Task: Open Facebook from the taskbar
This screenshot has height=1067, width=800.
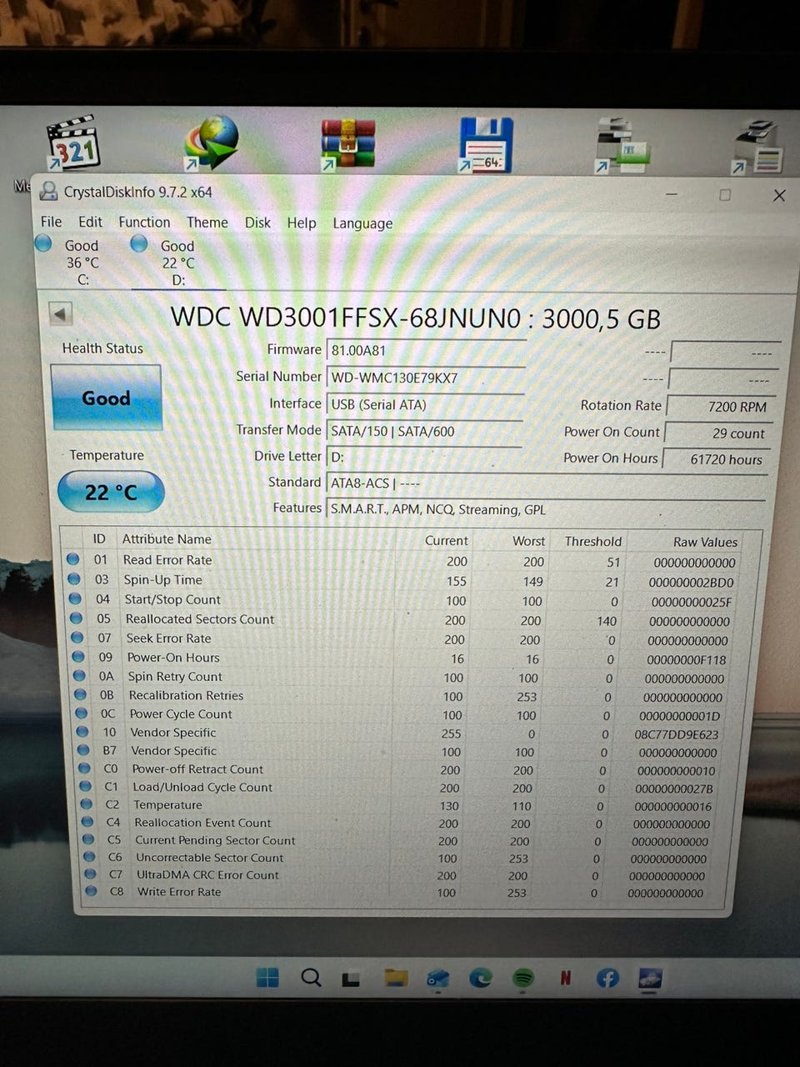Action: pos(607,977)
